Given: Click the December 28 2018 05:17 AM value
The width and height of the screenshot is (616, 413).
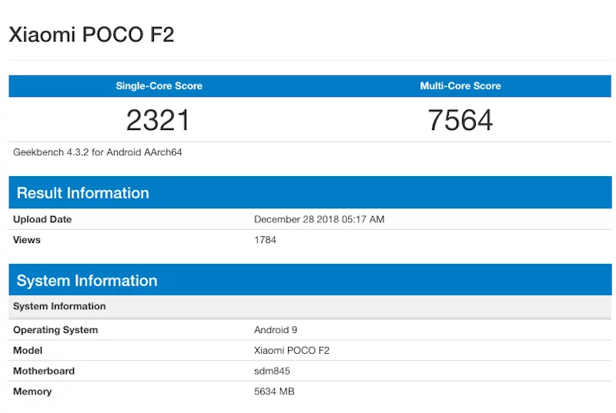Looking at the screenshot, I should pos(319,219).
